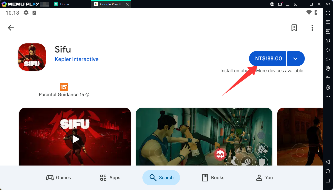
Task: Go back using the Play Store back arrow
Action: [x=11, y=28]
